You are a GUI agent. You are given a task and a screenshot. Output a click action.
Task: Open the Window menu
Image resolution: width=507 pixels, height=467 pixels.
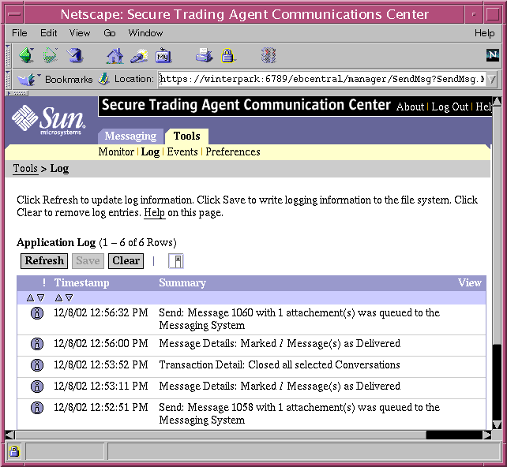[145, 33]
